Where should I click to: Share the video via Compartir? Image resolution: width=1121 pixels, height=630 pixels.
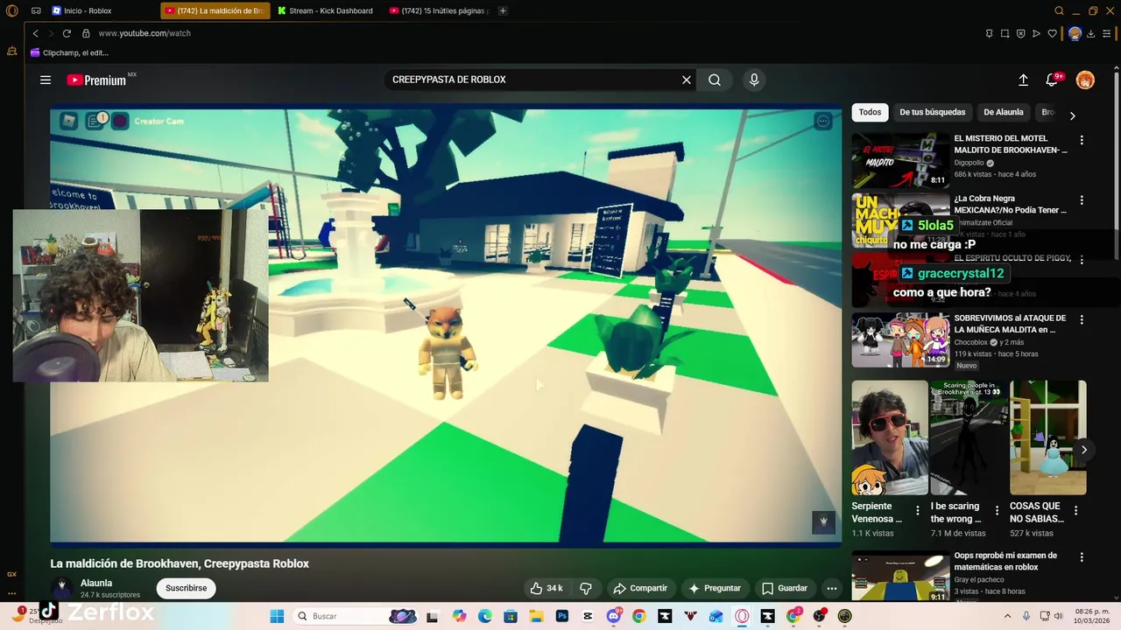[640, 588]
